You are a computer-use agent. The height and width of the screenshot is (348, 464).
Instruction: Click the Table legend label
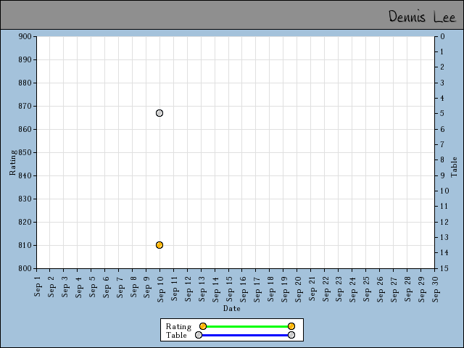(x=176, y=335)
